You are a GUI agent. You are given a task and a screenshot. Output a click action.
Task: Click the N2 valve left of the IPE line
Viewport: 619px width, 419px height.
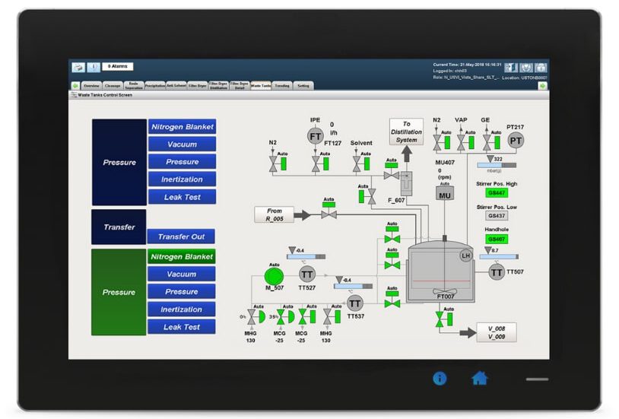coord(273,164)
